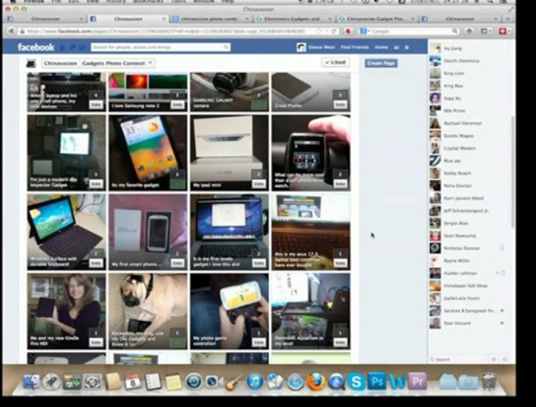Vote for 'Great Phone' entry
This screenshot has height=407, width=536.
point(340,105)
